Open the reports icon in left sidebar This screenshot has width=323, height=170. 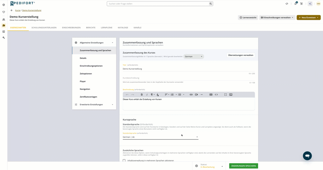tap(4, 32)
